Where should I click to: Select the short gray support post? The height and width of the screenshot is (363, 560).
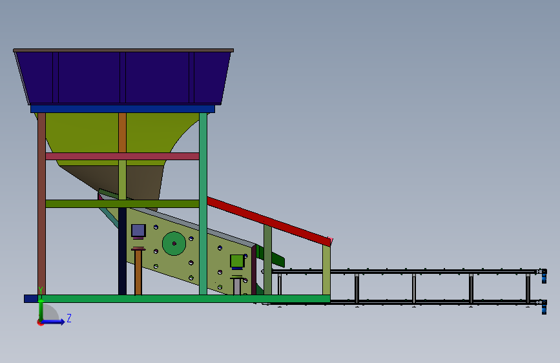pos(237,287)
